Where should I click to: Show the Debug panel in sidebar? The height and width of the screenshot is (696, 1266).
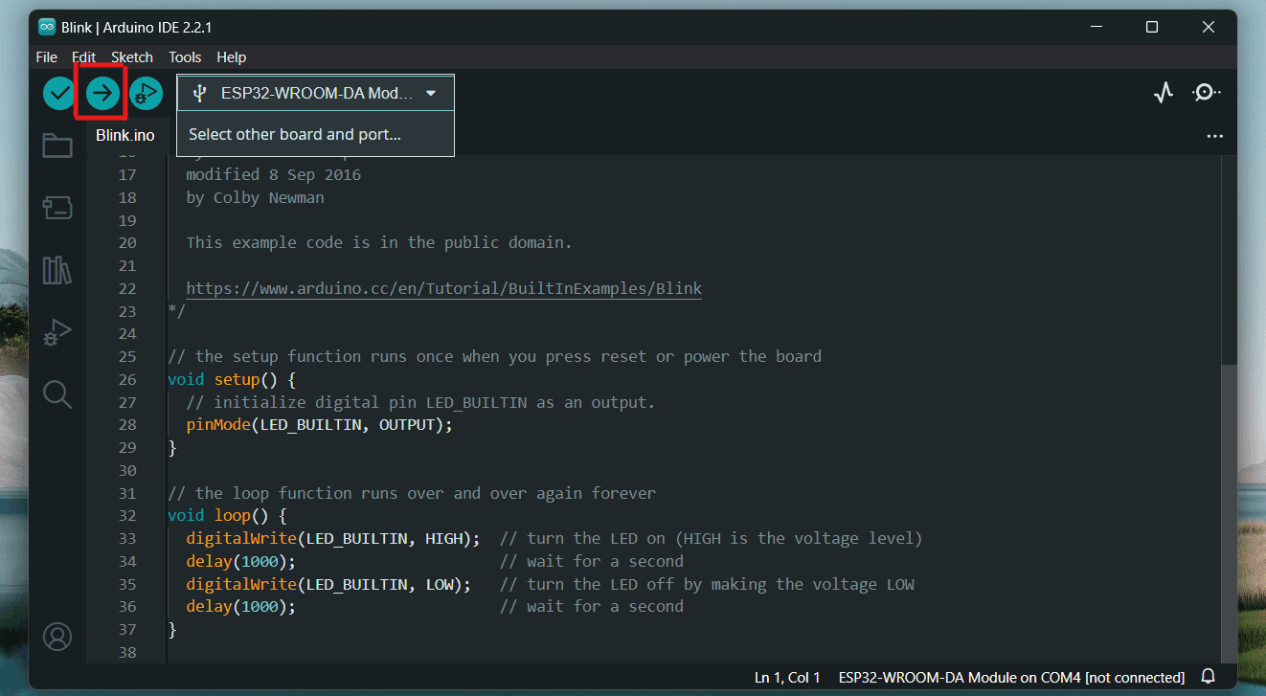coord(57,331)
